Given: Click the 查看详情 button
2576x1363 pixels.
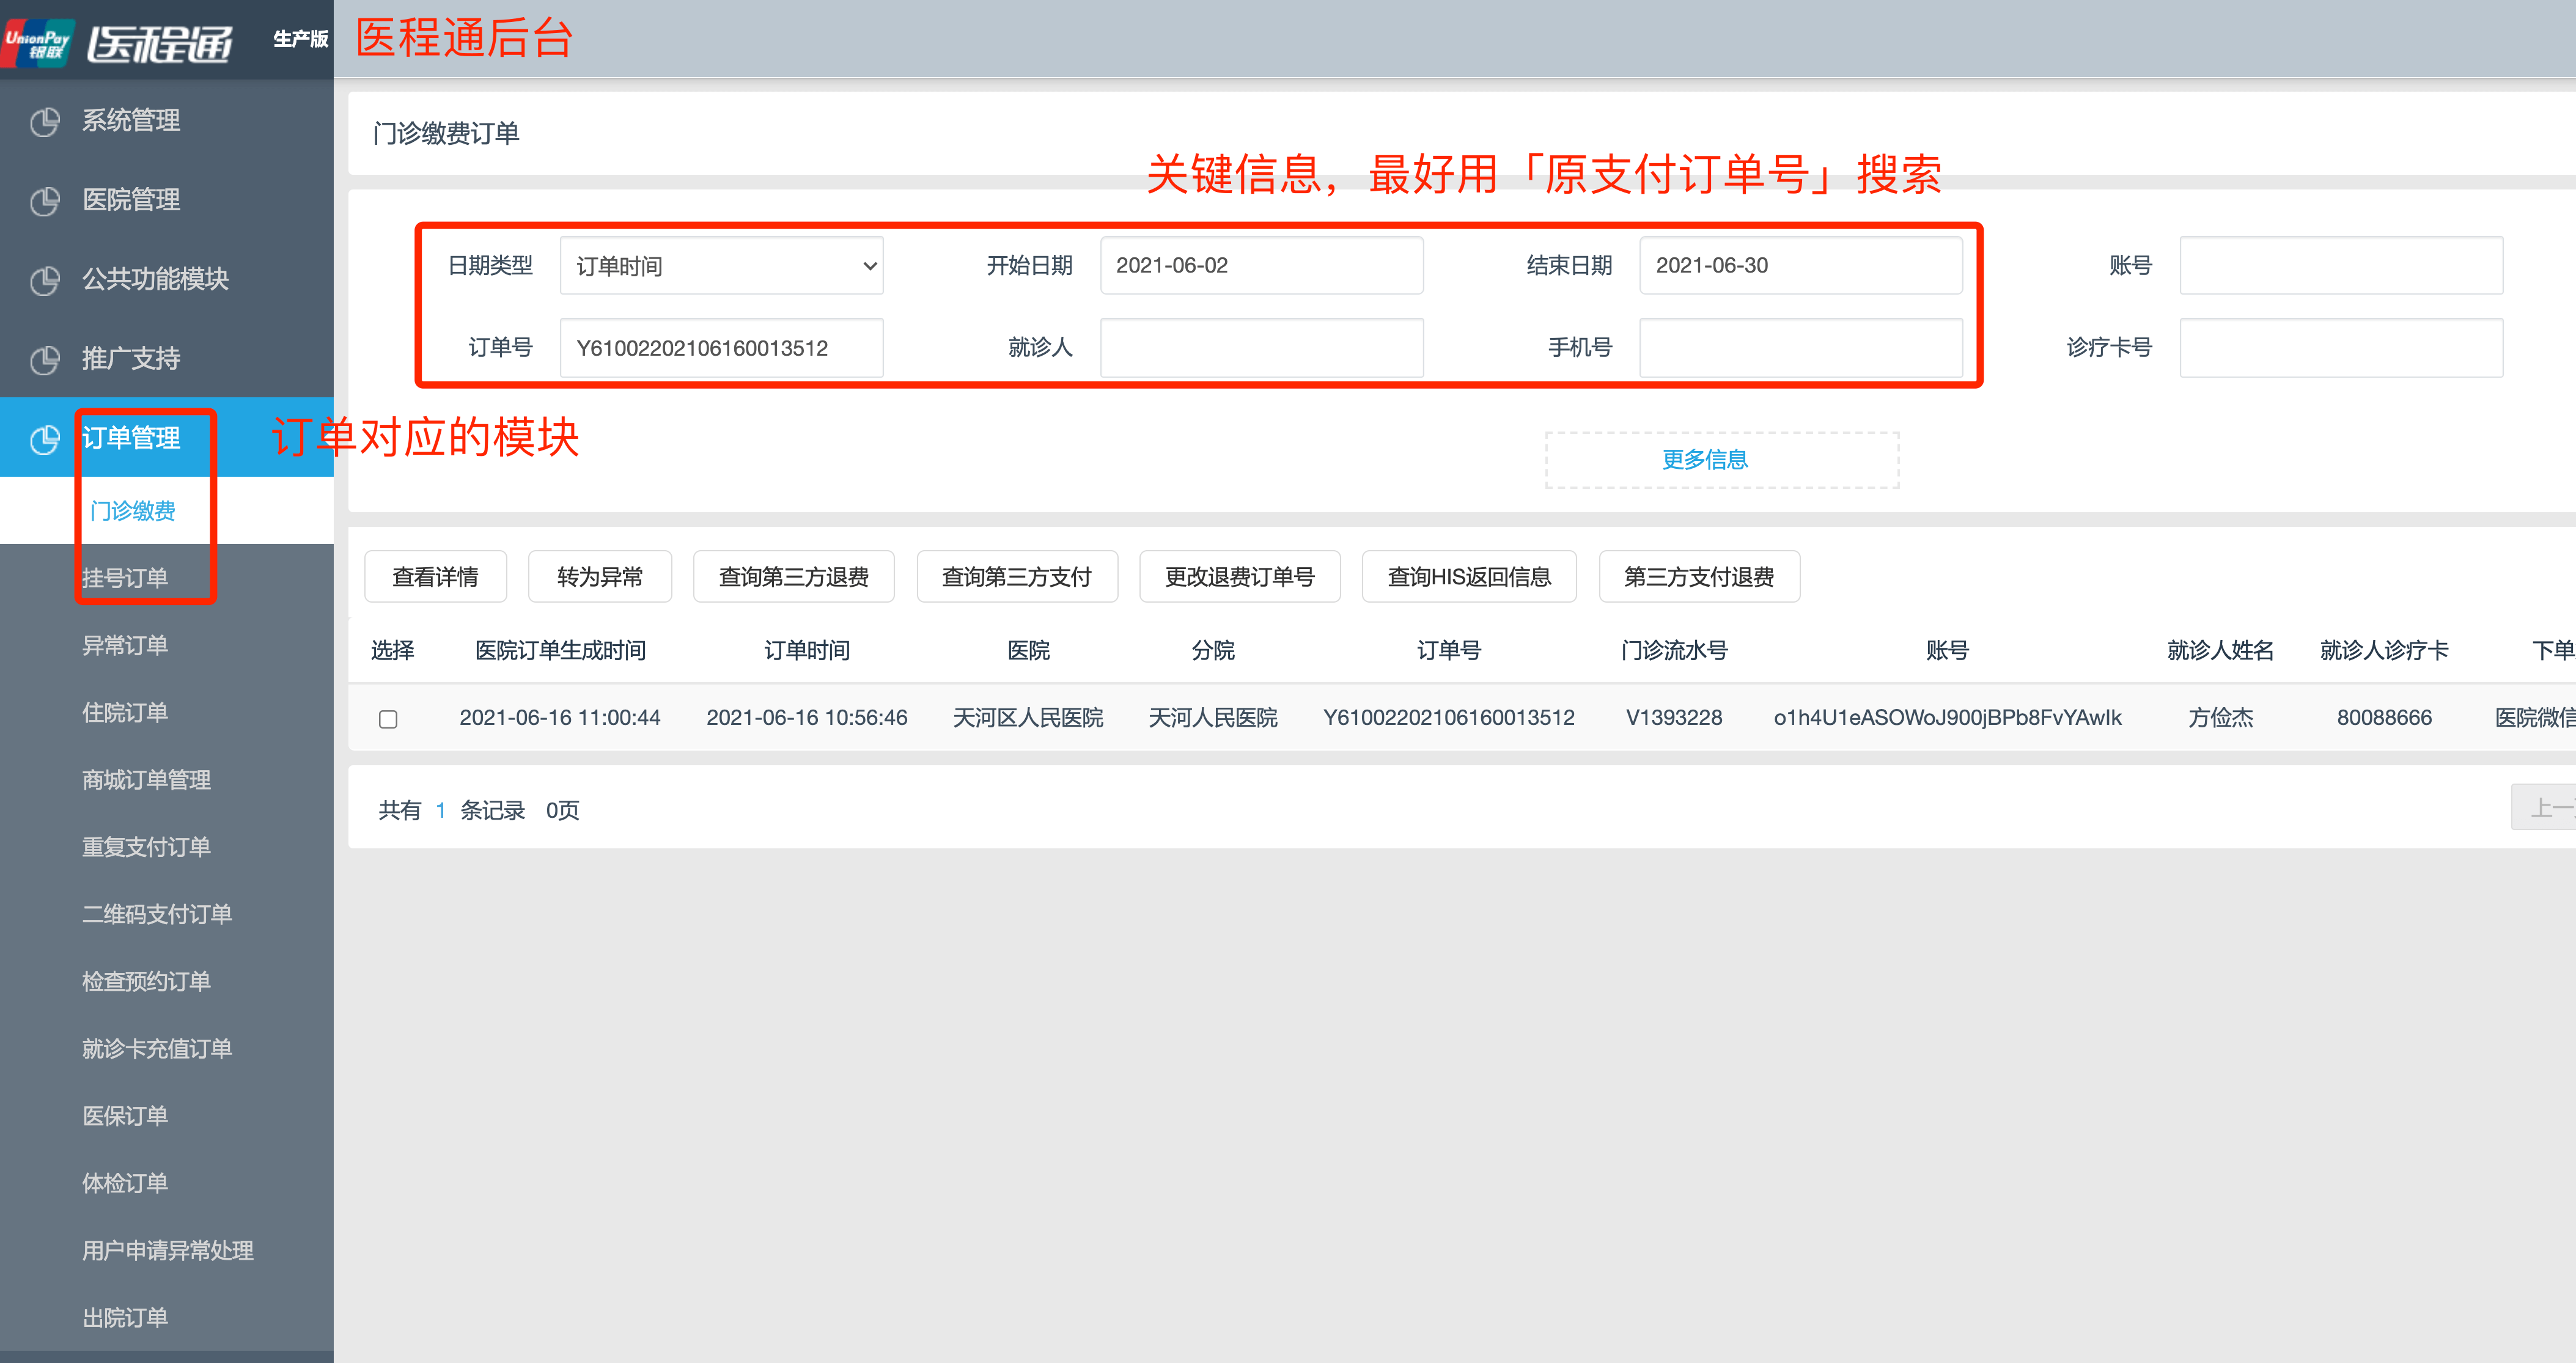Looking at the screenshot, I should pyautogui.click(x=435, y=577).
